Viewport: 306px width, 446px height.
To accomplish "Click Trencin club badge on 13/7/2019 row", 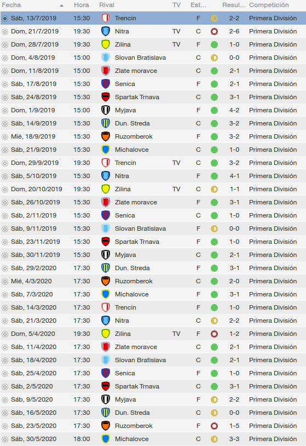I will click(106, 18).
